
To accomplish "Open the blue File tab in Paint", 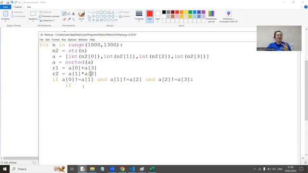I will tap(6, 7).
